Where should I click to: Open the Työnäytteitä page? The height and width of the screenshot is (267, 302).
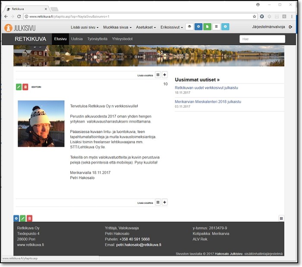click(97, 39)
